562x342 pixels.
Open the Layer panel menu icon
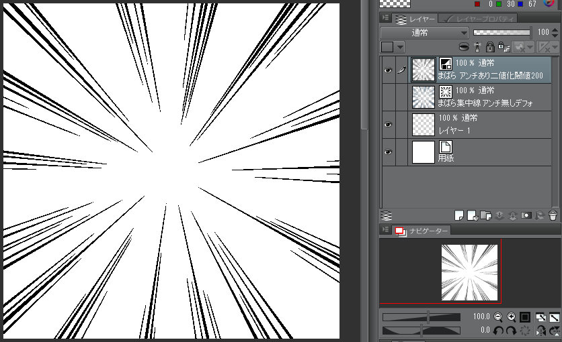pos(385,17)
